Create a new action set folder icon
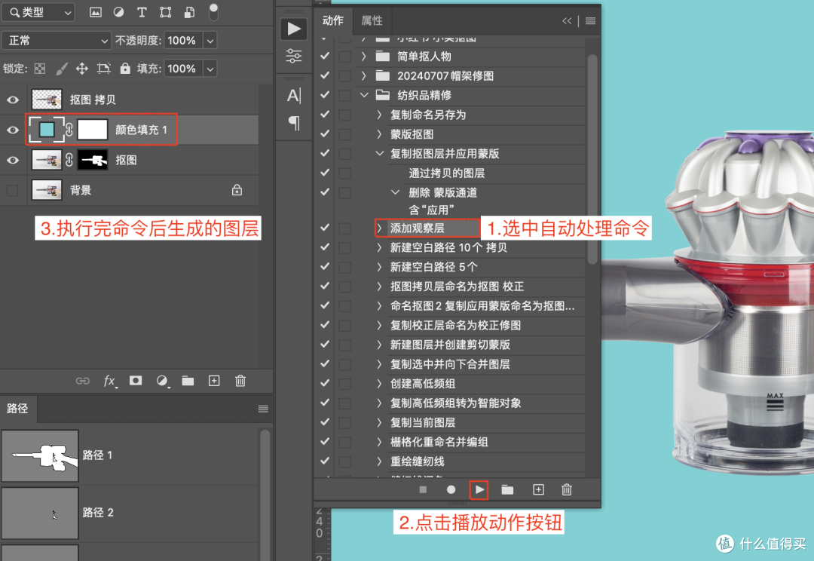The height and width of the screenshot is (561, 814). point(507,489)
